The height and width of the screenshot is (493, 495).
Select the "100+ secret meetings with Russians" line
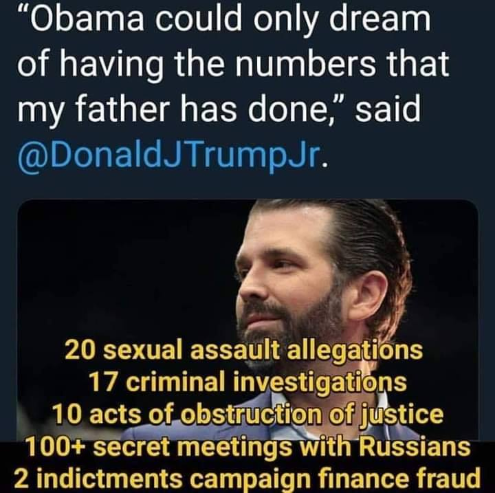(247, 447)
